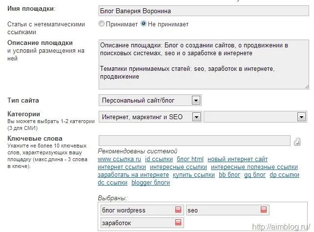Add recommended keyword 'gq блог'
This screenshot has height=232, width=314.
point(255,175)
